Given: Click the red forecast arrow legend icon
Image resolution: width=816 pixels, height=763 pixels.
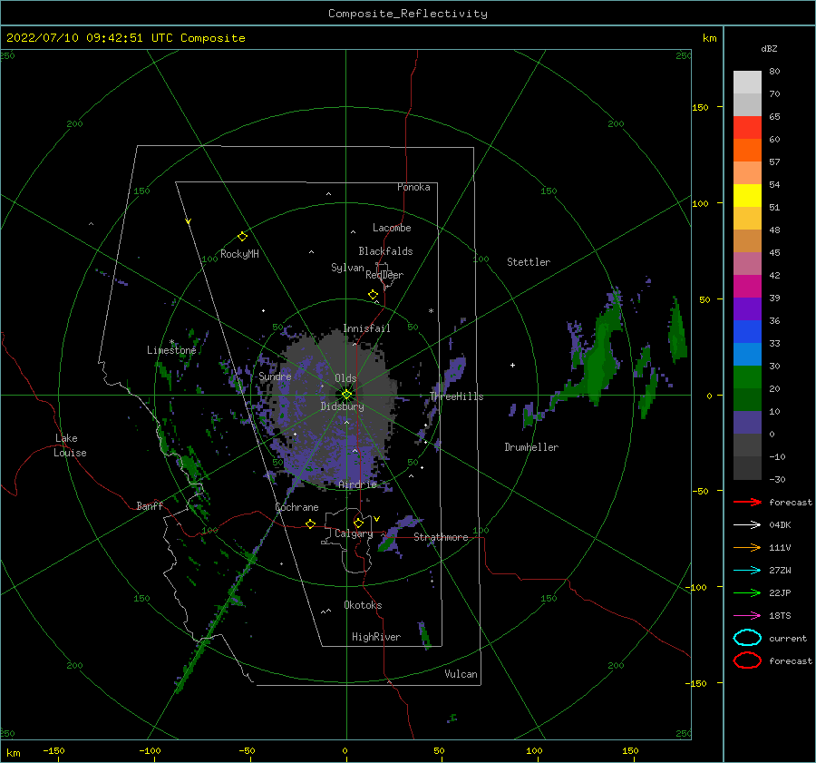Looking at the screenshot, I should point(747,502).
